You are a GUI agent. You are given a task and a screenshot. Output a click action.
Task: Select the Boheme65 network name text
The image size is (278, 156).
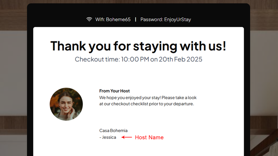pyautogui.click(x=118, y=20)
